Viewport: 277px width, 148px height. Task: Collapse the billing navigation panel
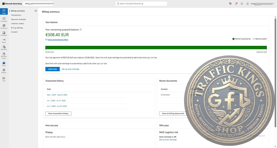coord(36,11)
